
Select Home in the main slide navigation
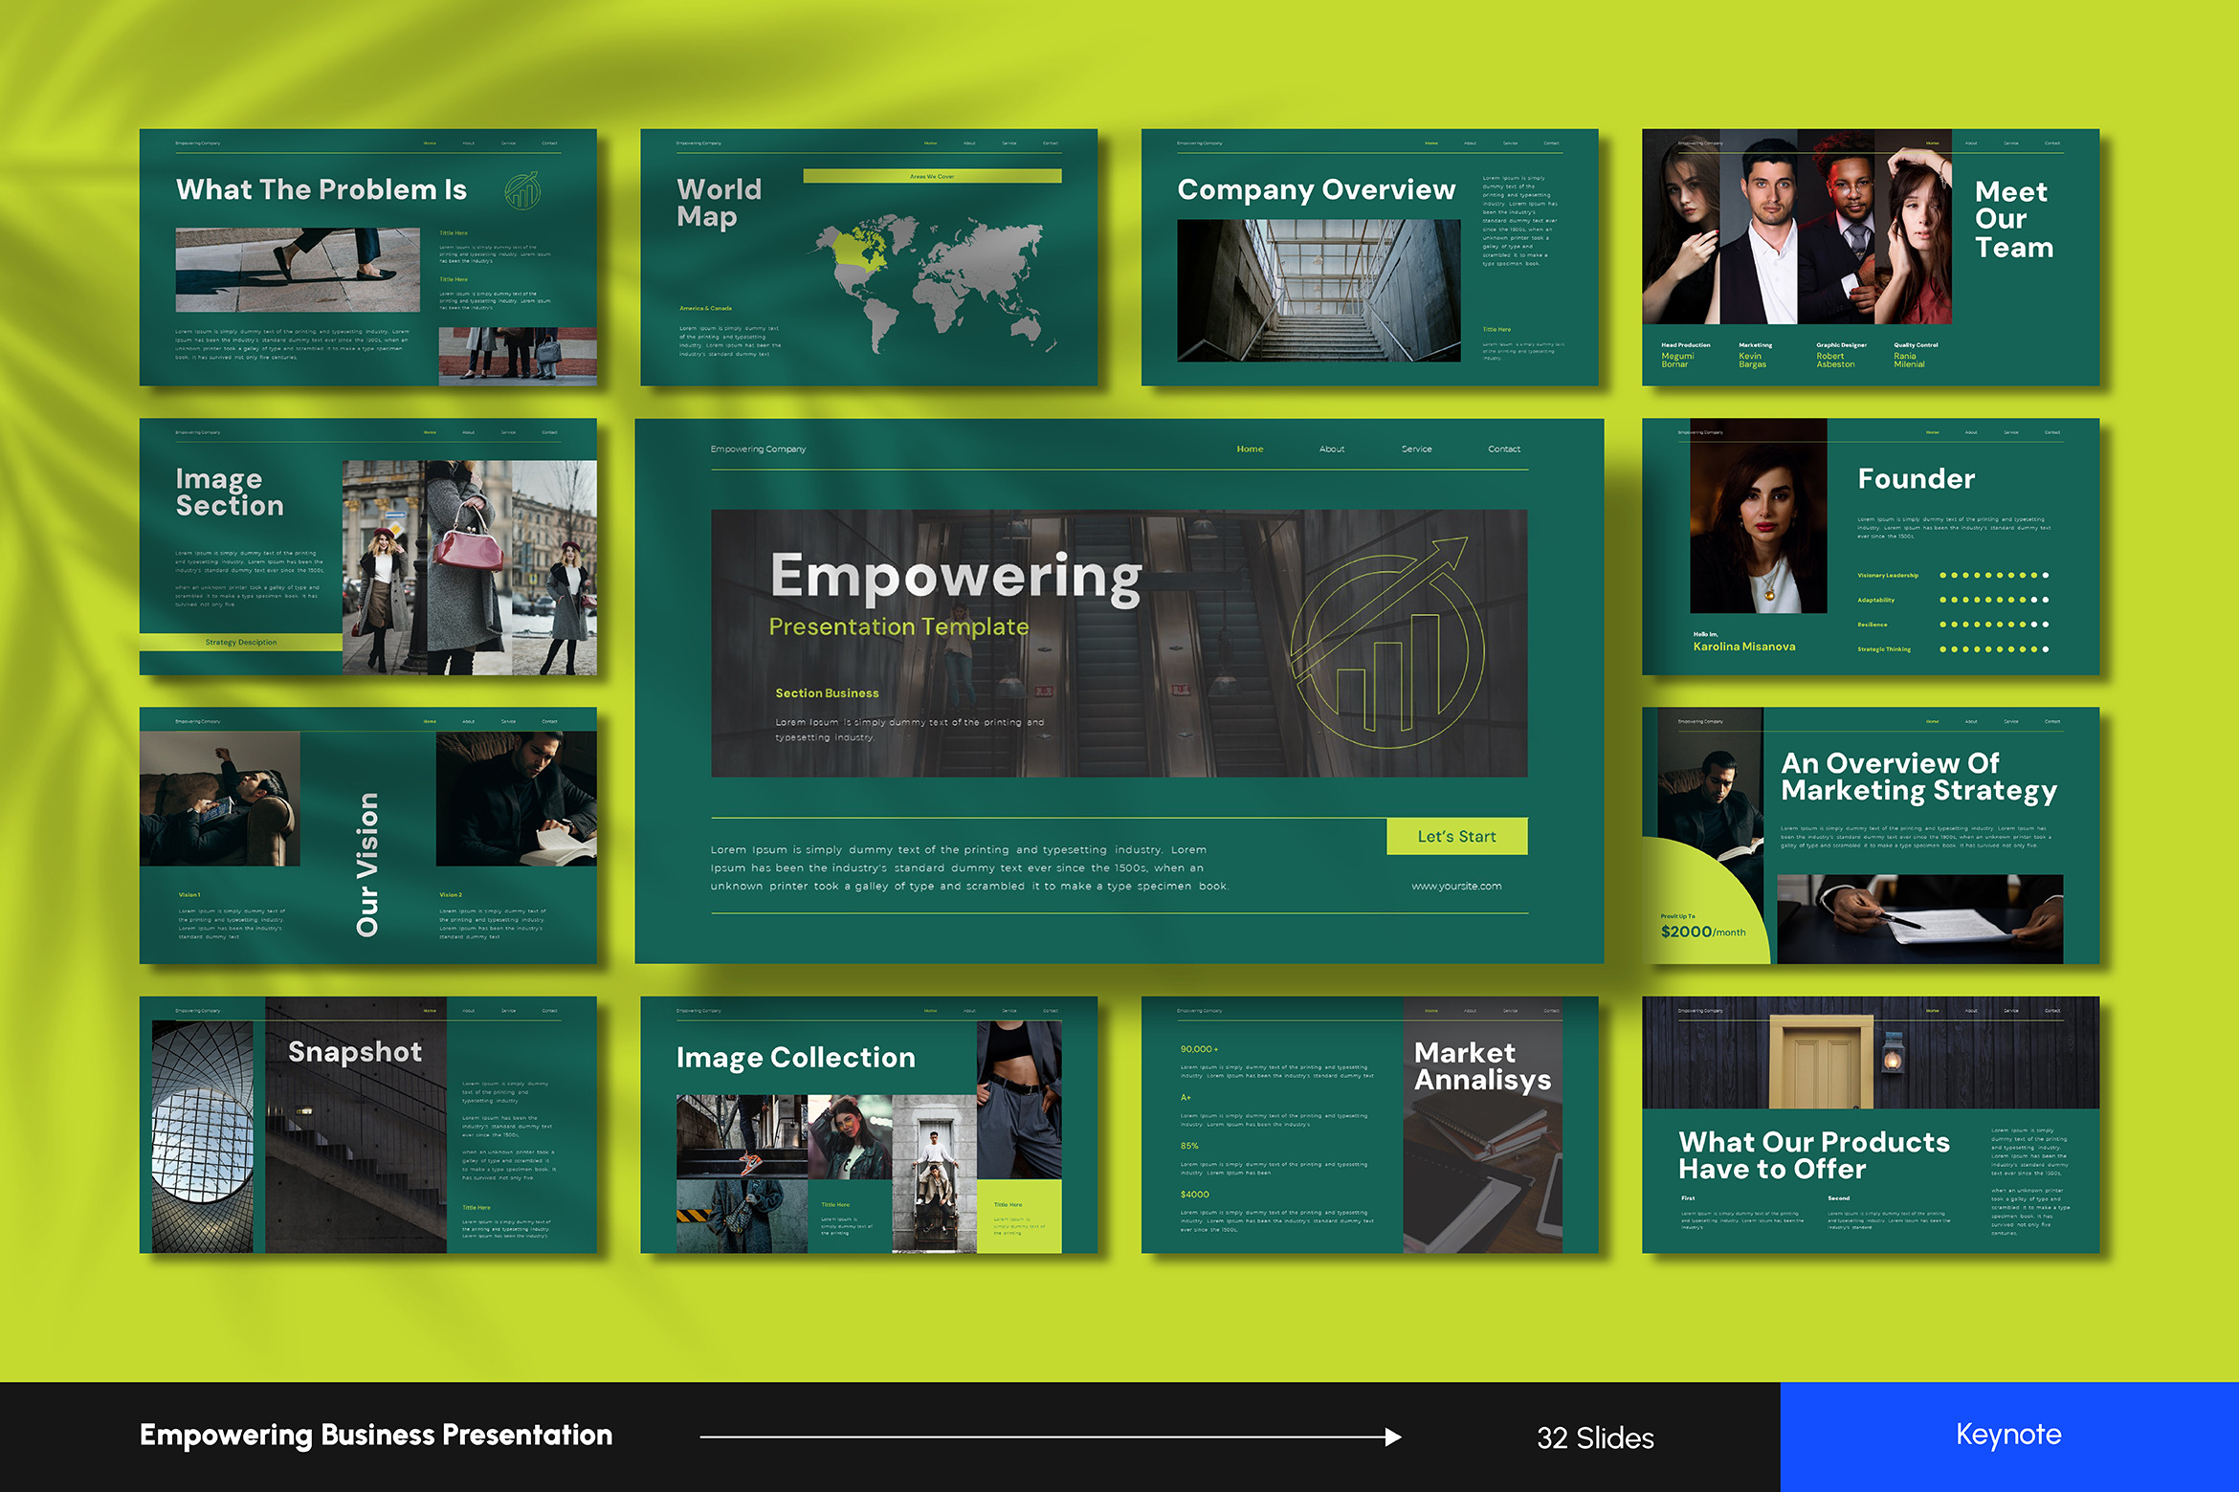[1250, 449]
